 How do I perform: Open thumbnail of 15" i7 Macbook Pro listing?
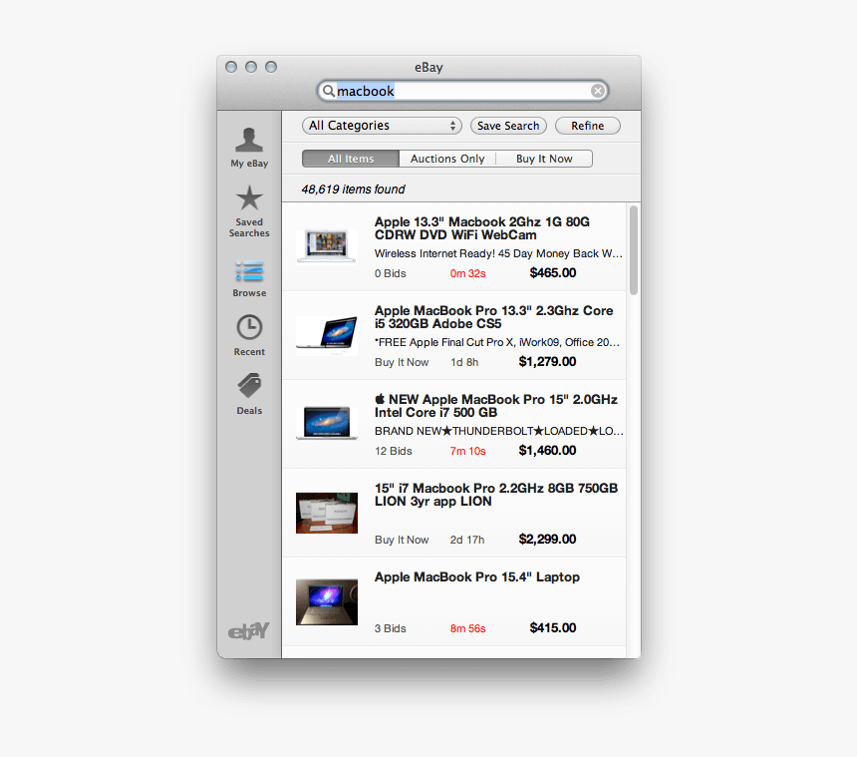coord(327,513)
